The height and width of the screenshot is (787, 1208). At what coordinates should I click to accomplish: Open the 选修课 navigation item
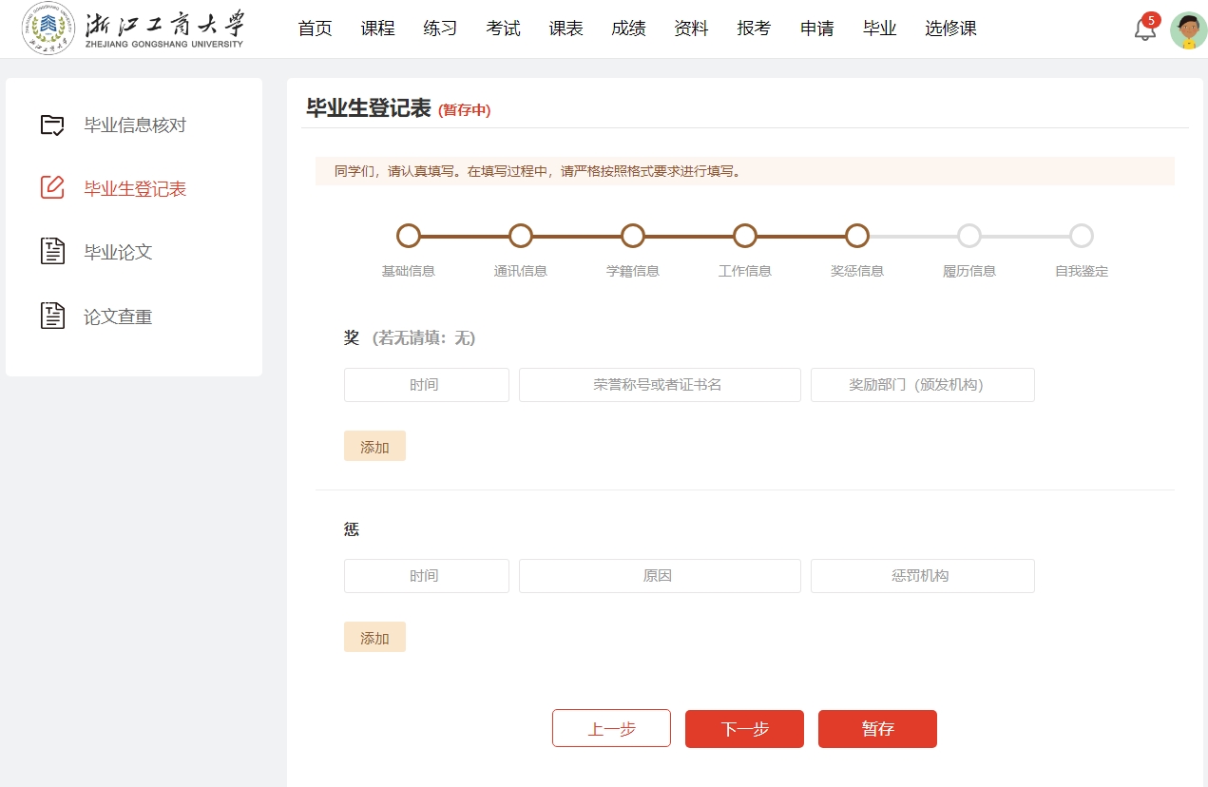coord(950,29)
